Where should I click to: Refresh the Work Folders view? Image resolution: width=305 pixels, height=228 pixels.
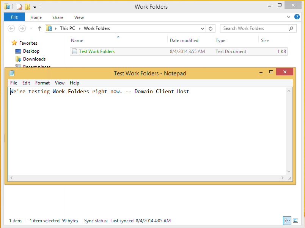[x=211, y=28]
